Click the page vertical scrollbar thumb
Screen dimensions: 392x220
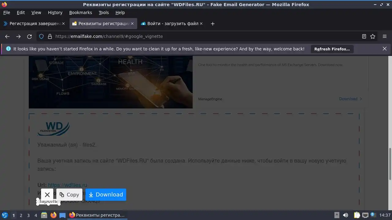tap(390, 164)
